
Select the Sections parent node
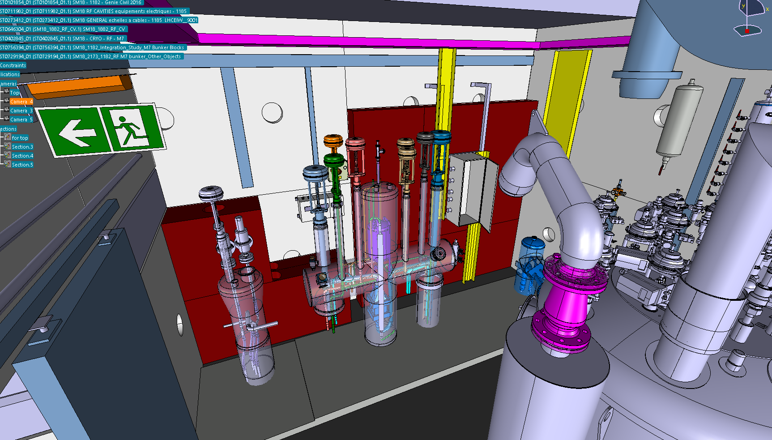point(9,129)
